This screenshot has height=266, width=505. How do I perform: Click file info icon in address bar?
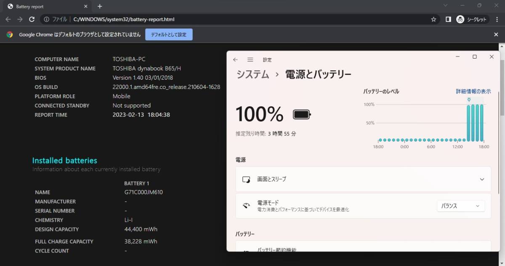[x=46, y=19]
